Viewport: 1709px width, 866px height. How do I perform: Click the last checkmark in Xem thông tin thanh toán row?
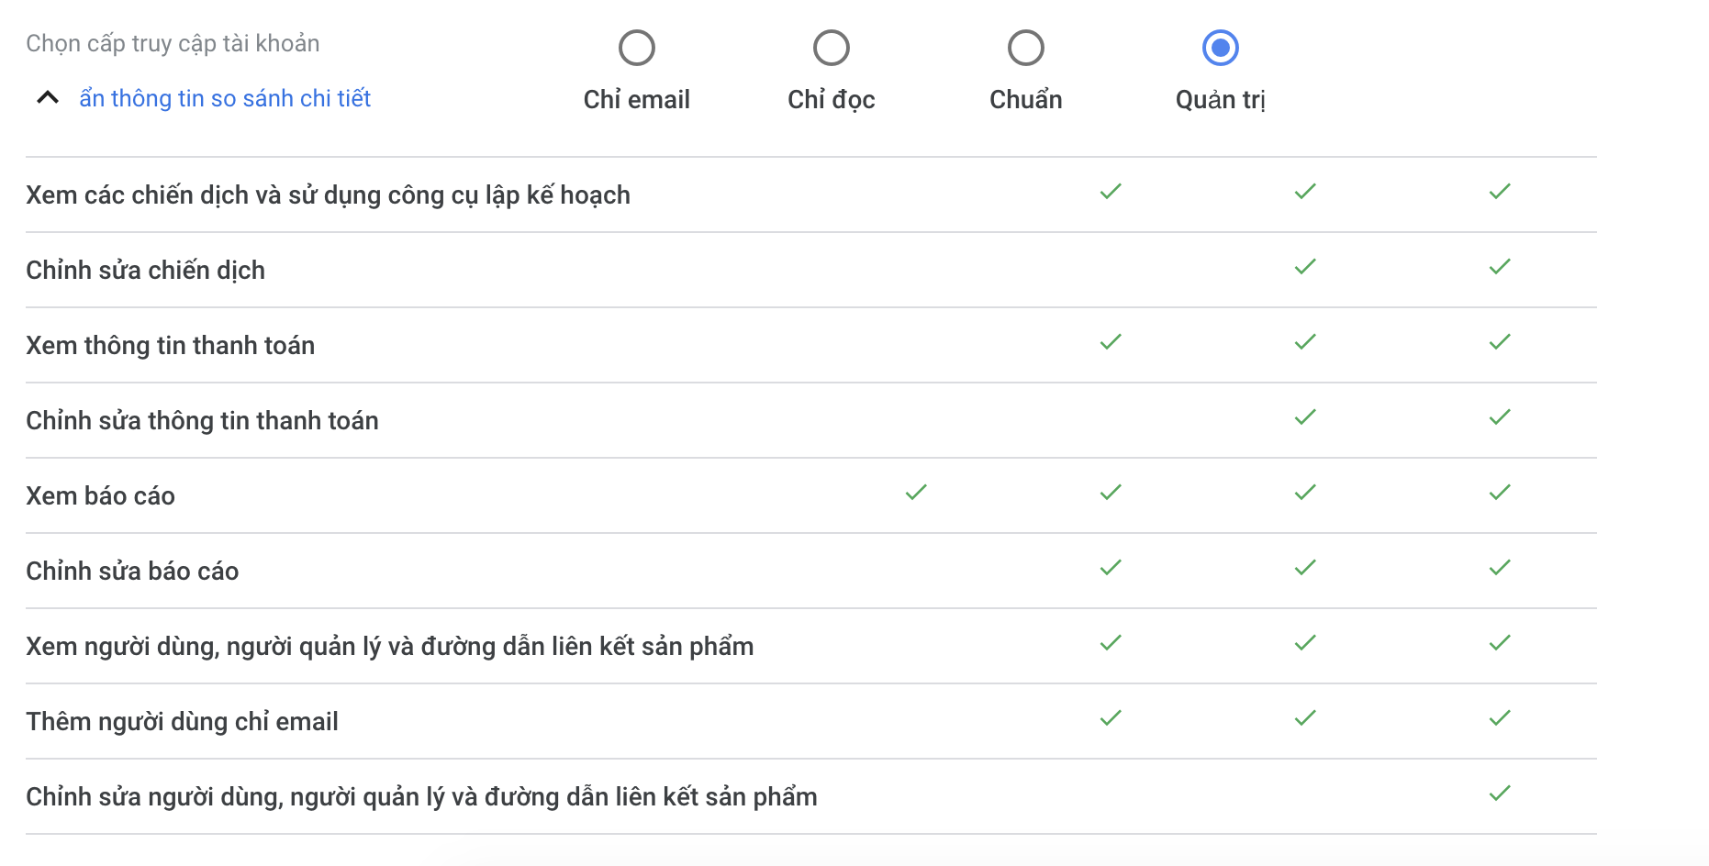tap(1500, 341)
